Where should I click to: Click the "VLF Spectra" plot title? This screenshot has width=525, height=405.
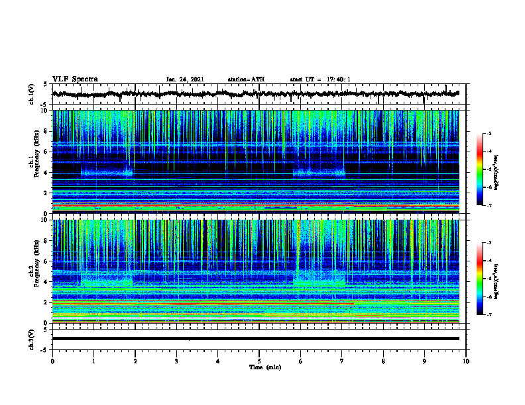pyautogui.click(x=75, y=79)
